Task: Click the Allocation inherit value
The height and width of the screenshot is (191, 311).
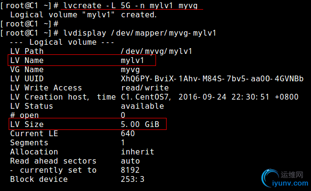Action: (138, 152)
